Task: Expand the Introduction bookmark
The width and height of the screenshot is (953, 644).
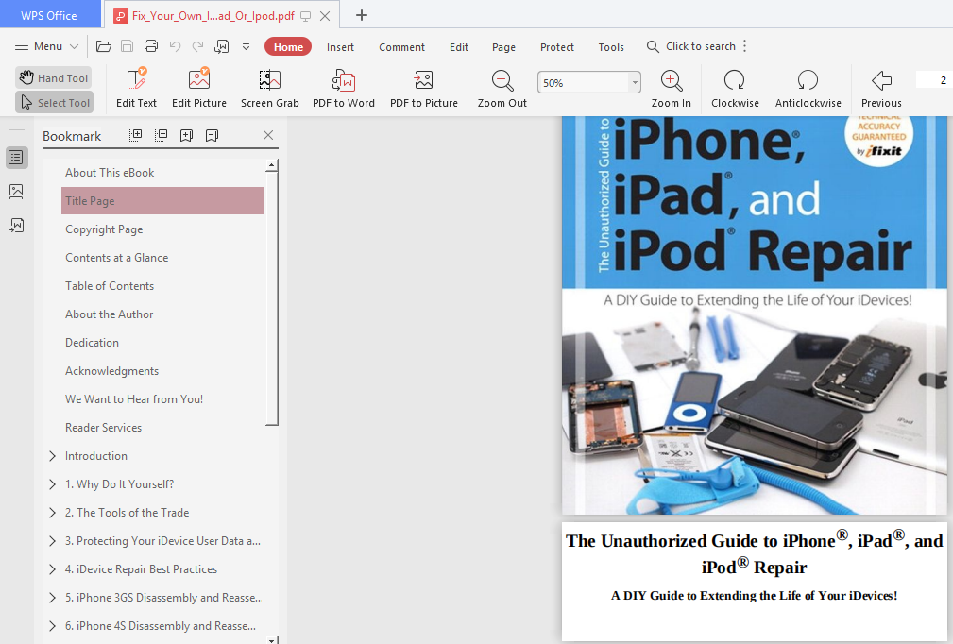Action: pyautogui.click(x=52, y=456)
